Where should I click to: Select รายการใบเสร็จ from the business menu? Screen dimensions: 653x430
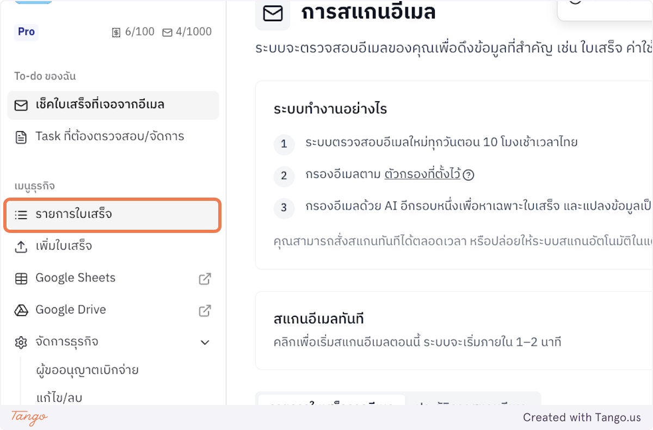[x=79, y=215]
